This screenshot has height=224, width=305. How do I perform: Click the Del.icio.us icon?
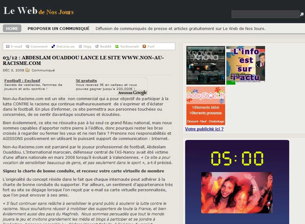[53, 46]
